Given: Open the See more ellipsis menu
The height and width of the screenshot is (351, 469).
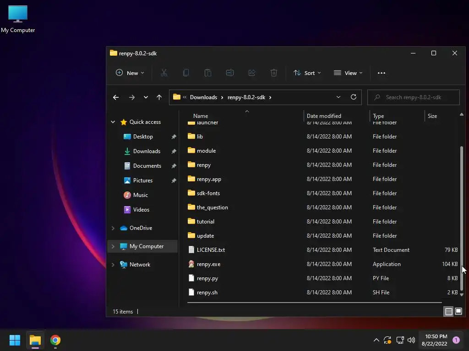Looking at the screenshot, I should [382, 73].
